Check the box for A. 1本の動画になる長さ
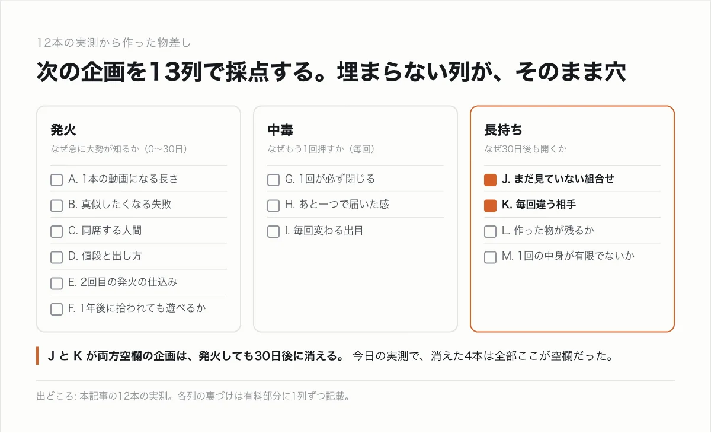711x433 pixels. point(56,180)
